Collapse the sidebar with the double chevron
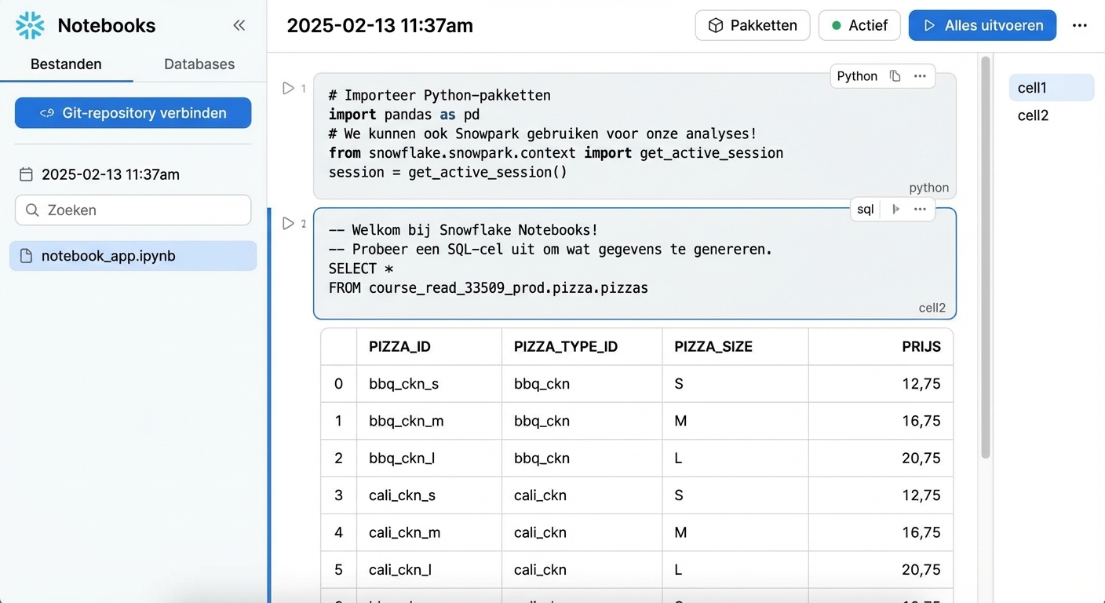1105x603 pixels. [x=239, y=24]
